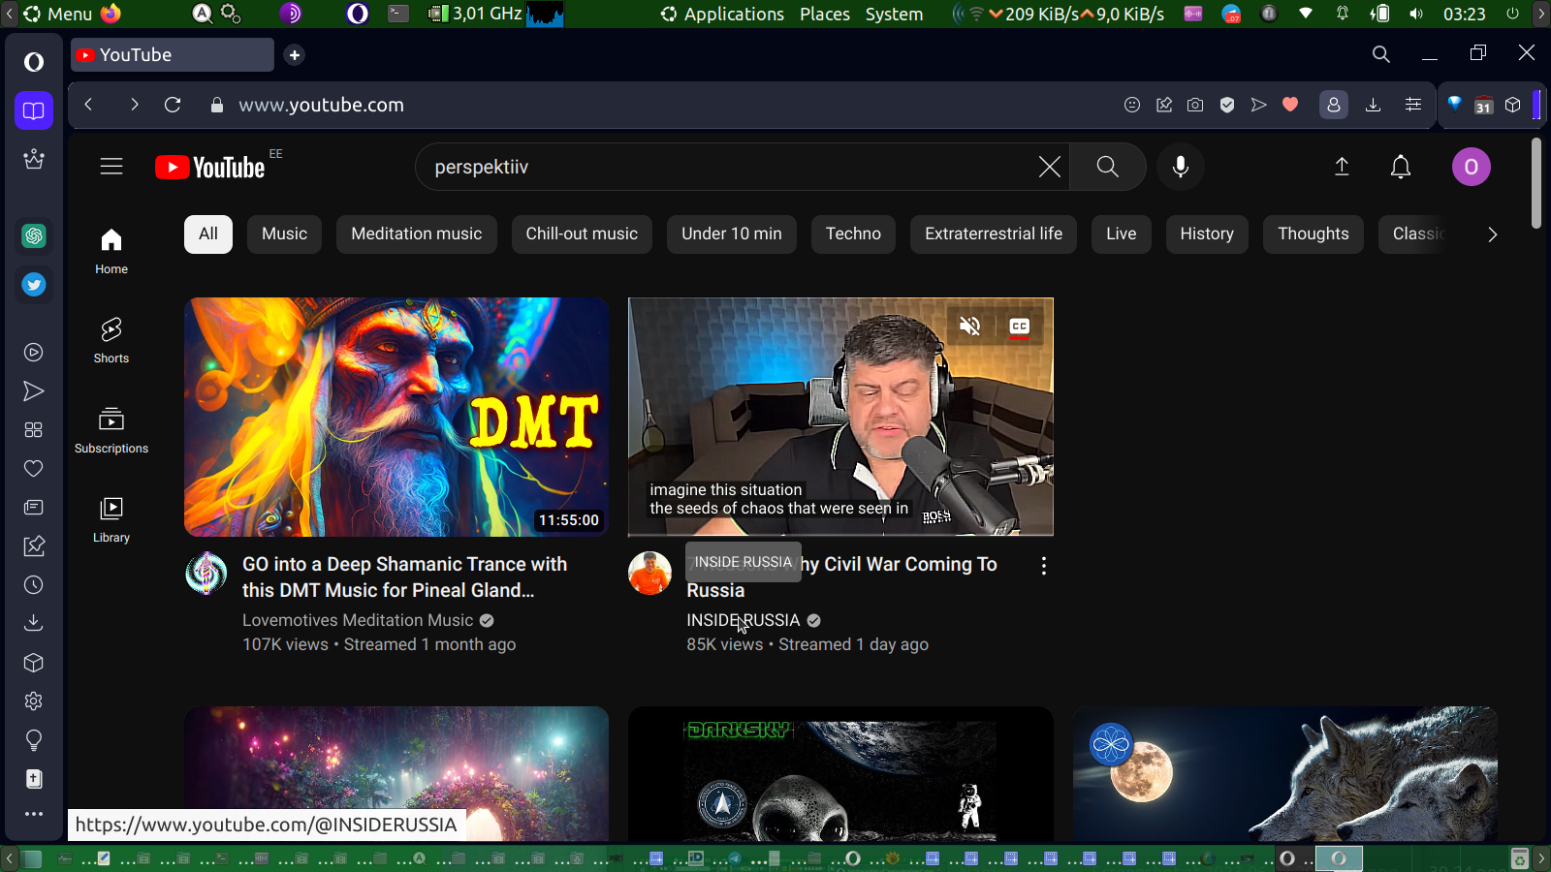Open the INSIDE RUSSIA channel avatar
Viewport: 1551px width, 872px height.
pos(649,574)
